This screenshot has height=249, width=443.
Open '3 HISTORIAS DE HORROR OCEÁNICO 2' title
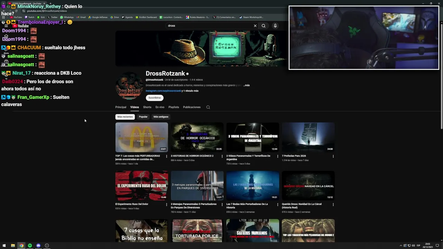click(x=192, y=156)
